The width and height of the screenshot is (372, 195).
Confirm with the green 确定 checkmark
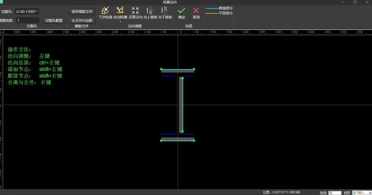coord(182,13)
